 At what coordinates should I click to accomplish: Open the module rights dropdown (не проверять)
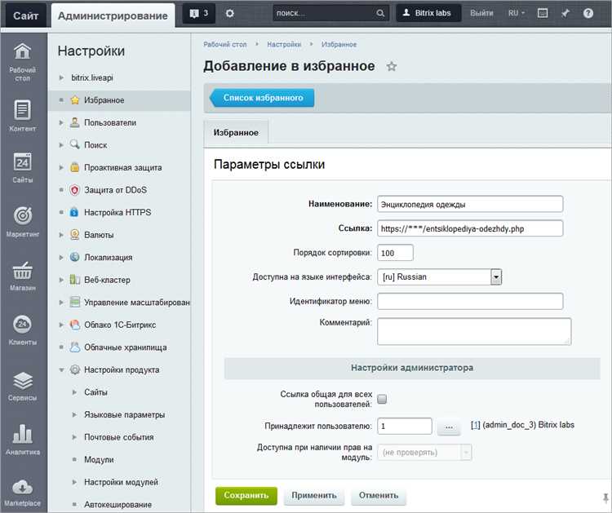tap(425, 453)
